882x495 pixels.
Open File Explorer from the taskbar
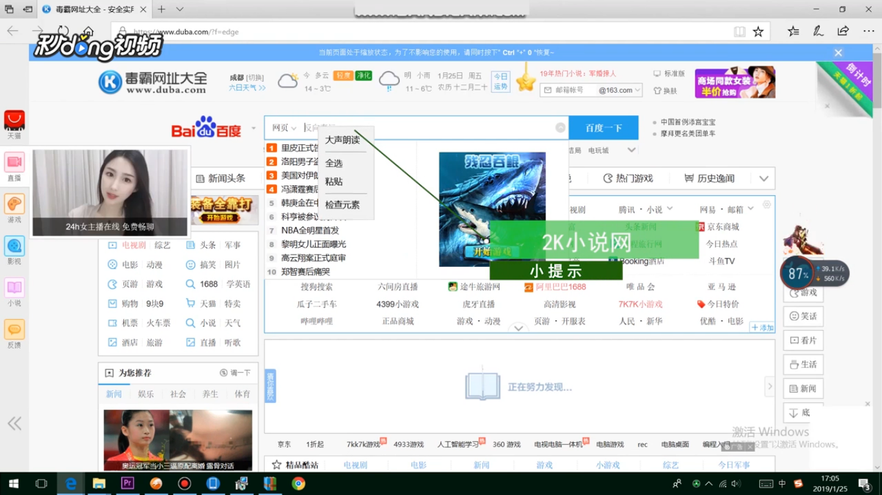[x=99, y=483]
